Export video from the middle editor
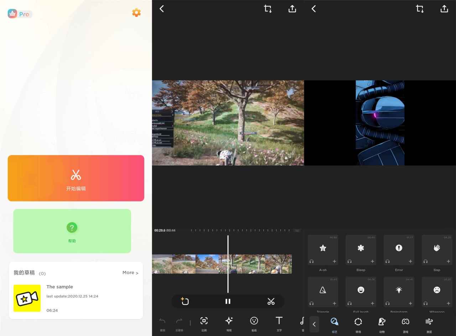 (x=292, y=9)
